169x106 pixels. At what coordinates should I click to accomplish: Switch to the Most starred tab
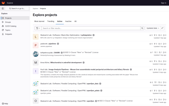point(39,21)
